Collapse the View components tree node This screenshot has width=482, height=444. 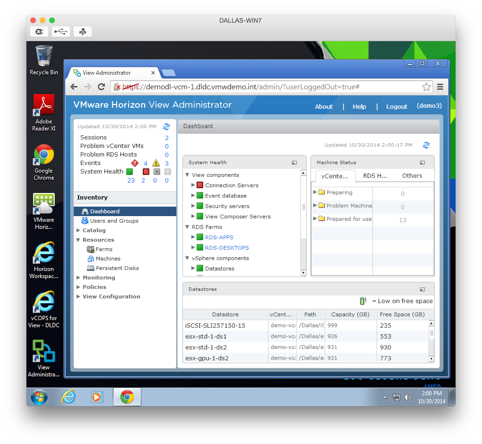point(187,175)
